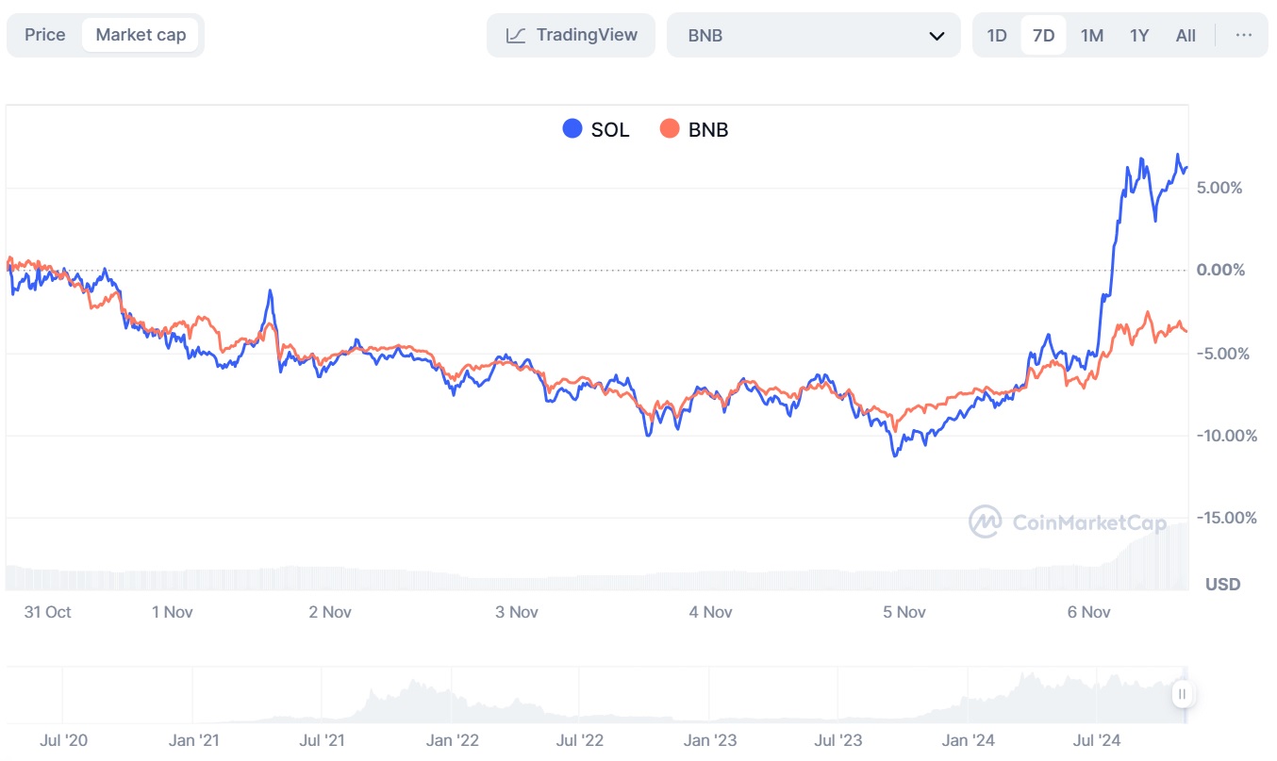Click the SOL legend label

pyautogui.click(x=610, y=130)
